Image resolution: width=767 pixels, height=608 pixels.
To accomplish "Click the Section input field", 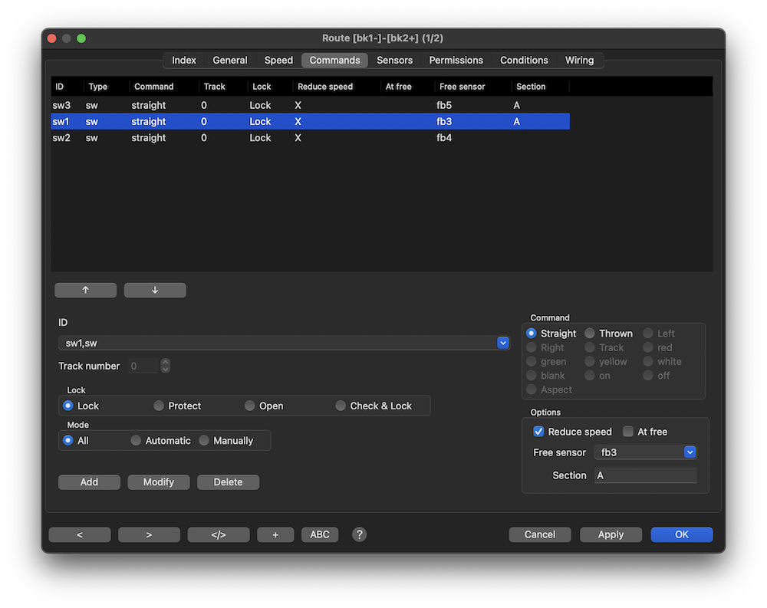I will 645,475.
